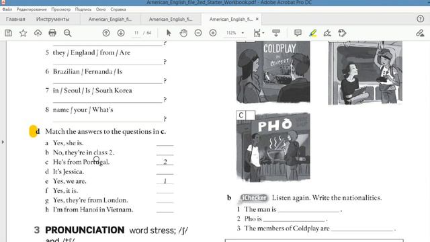Screen dimensions: 430x242
Task: Click the yellow highlight mark beside exercise d
Action: coord(33,131)
